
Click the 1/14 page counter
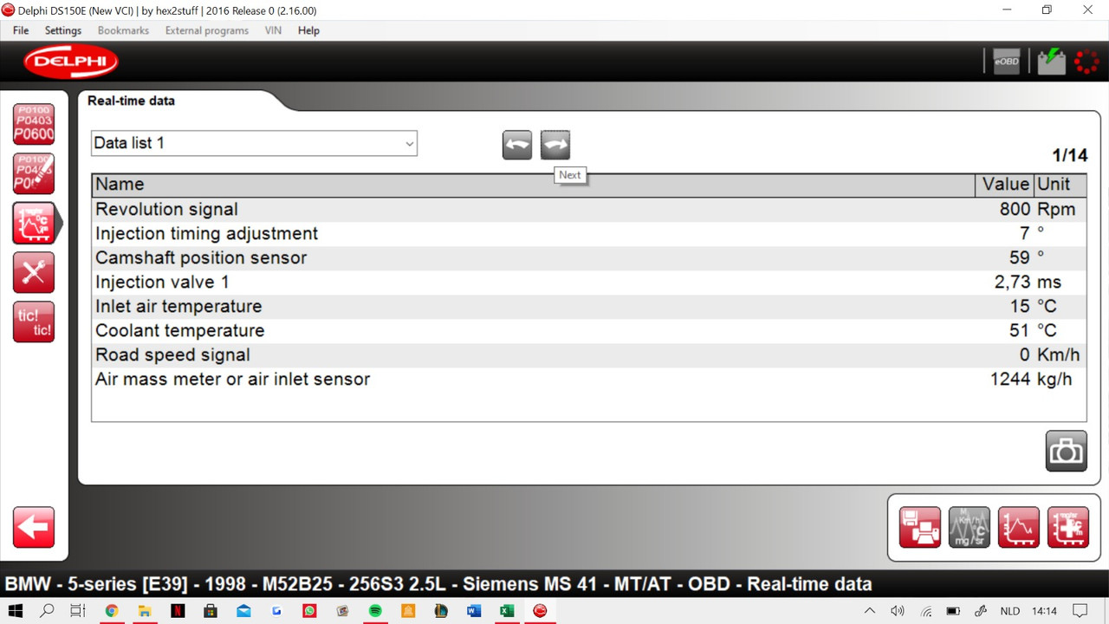1070,156
